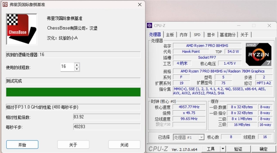Click the logical processors found field showing 16
Screen dimensions: 277x153
click(73, 54)
